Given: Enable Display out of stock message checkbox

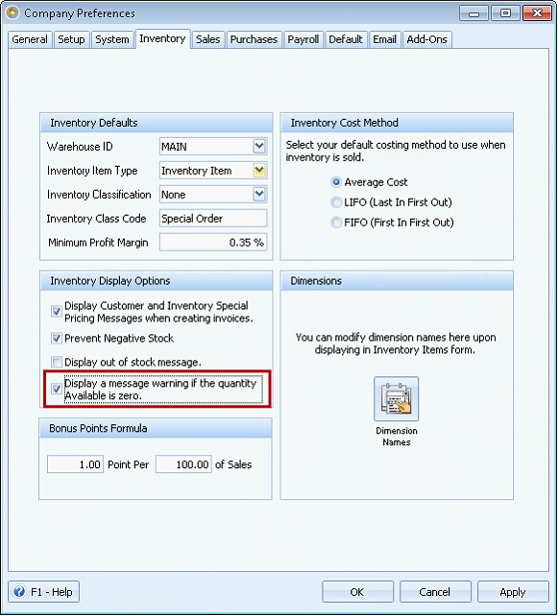Looking at the screenshot, I should click(57, 362).
